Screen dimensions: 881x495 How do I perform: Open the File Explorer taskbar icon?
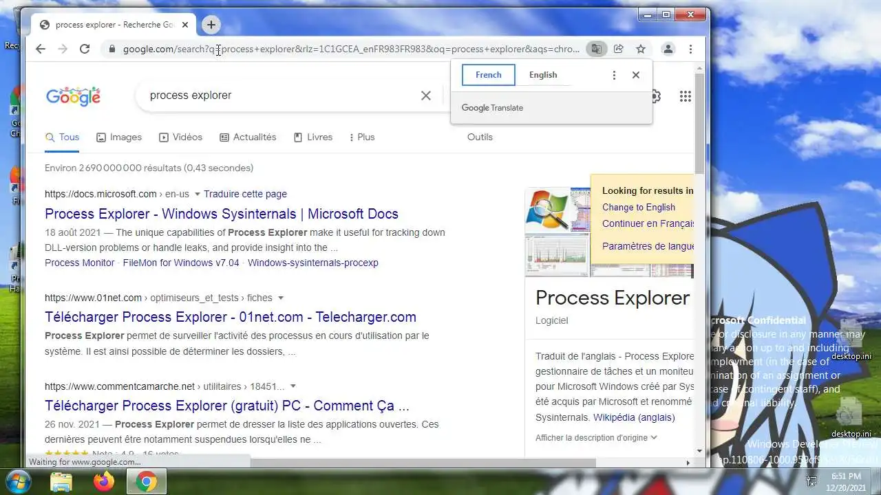[61, 482]
